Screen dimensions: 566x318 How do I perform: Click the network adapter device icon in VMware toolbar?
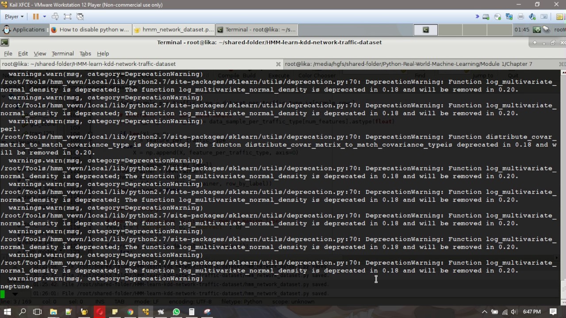pyautogui.click(x=509, y=17)
